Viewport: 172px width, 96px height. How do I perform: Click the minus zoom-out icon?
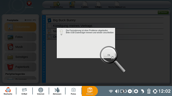coord(130,91)
